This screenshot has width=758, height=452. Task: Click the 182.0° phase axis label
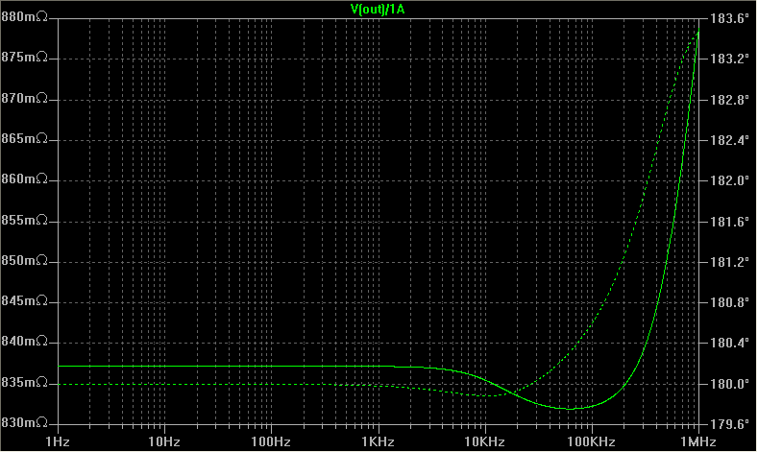pos(729,180)
